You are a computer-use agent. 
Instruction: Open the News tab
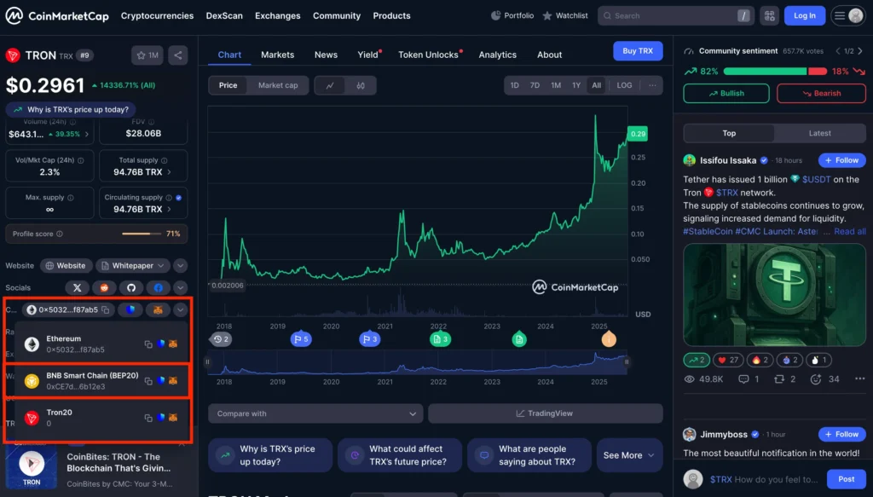(x=326, y=55)
